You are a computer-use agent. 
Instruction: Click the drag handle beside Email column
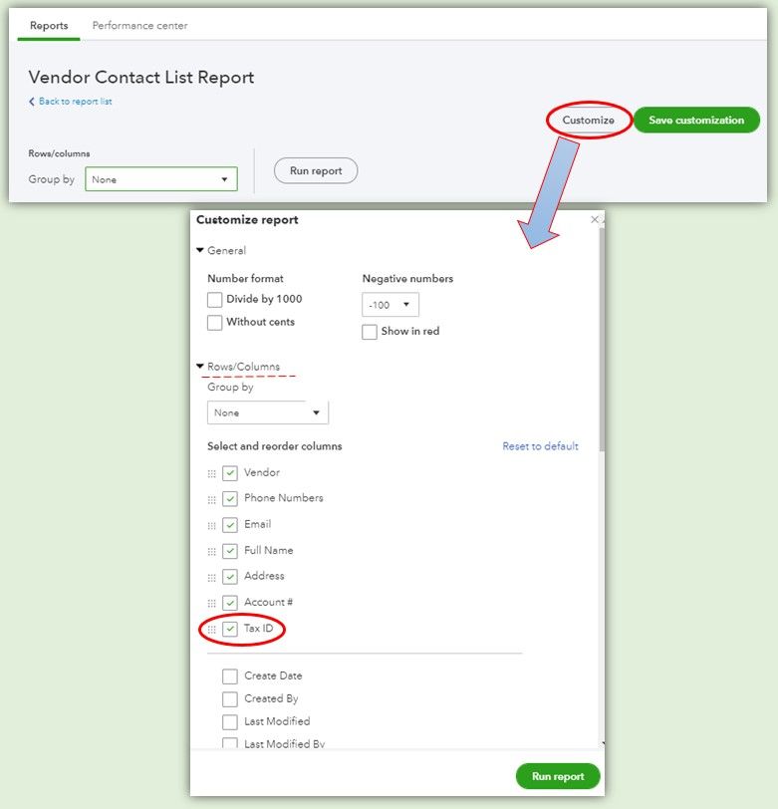click(211, 526)
